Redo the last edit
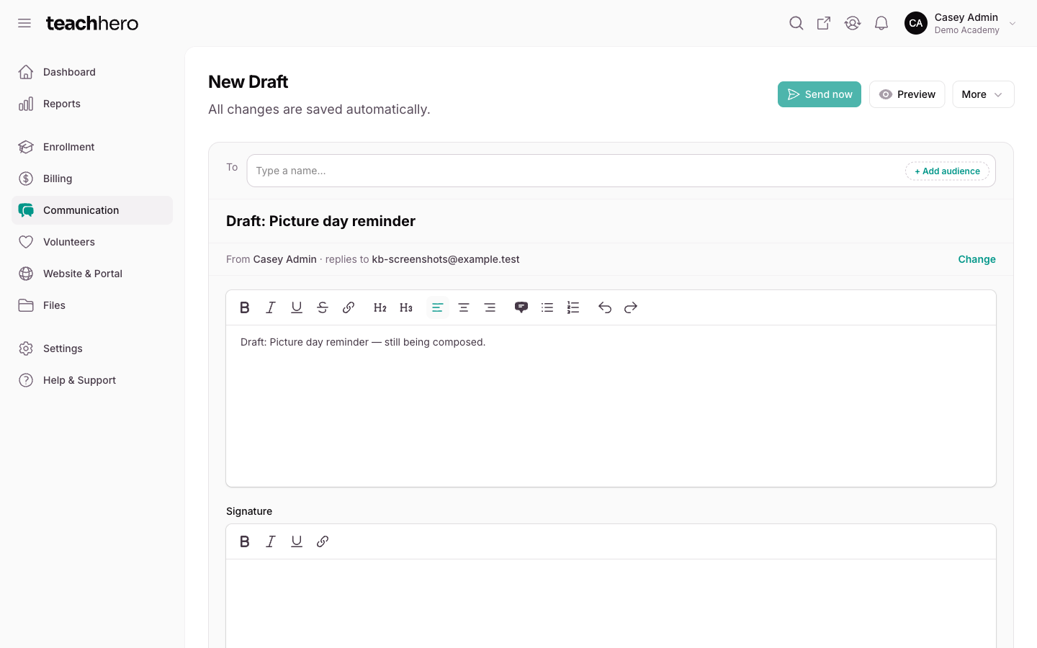Viewport: 1037px width, 648px height. tap(631, 307)
